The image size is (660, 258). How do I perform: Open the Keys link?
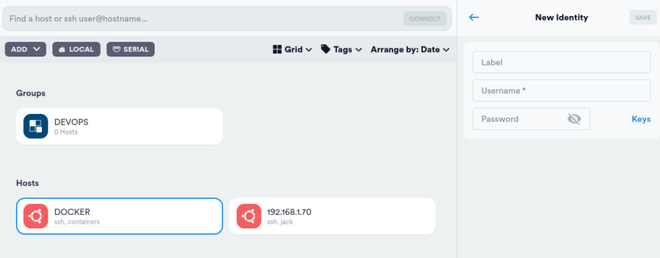point(641,119)
